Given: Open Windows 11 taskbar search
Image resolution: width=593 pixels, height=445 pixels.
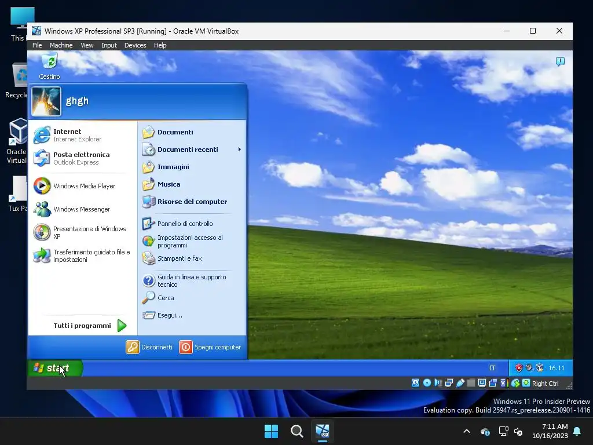Looking at the screenshot, I should click(297, 431).
